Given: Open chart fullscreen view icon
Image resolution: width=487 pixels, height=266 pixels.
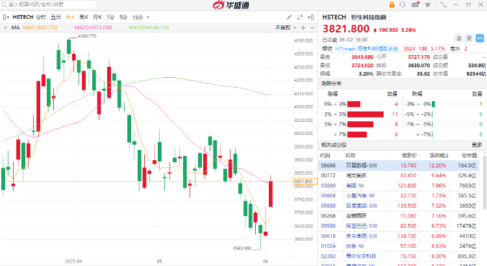Looking at the screenshot, I should tap(300, 18).
